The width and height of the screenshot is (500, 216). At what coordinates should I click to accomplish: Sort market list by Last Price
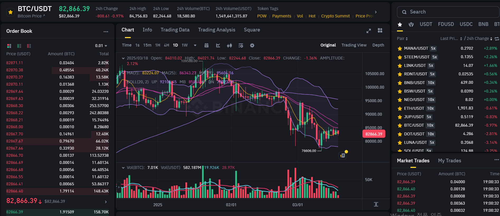pos(451,39)
